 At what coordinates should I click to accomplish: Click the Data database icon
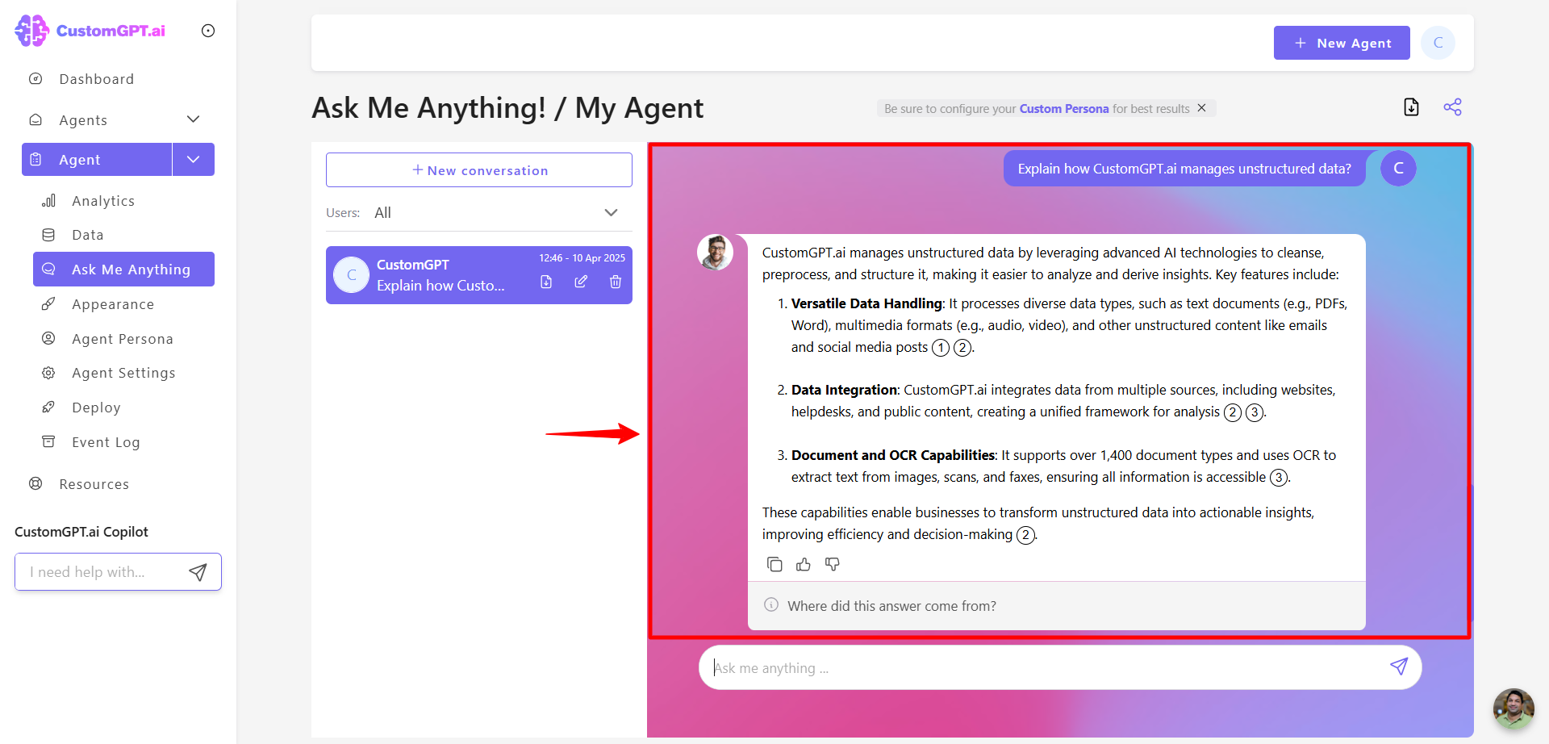[x=48, y=235]
